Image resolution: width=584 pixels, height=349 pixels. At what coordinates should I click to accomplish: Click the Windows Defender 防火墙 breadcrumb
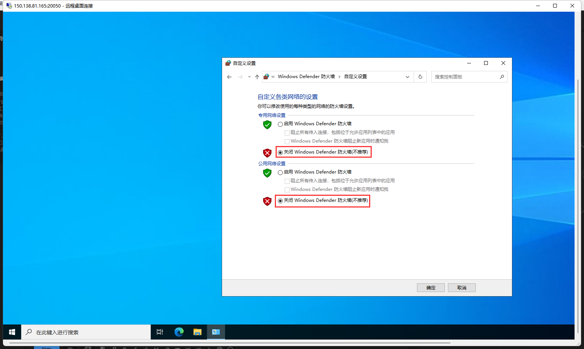pyautogui.click(x=306, y=77)
